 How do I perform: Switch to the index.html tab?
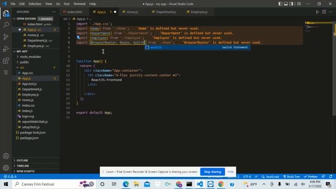click(x=75, y=12)
